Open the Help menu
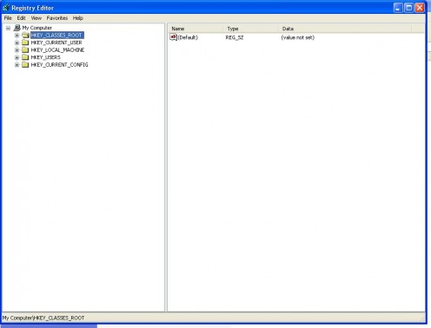Screen dimensions: 431x328 point(78,18)
